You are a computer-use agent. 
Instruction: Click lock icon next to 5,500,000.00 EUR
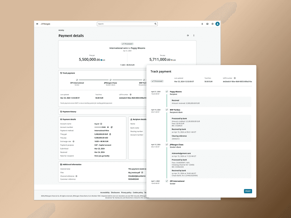[x=110, y=134]
